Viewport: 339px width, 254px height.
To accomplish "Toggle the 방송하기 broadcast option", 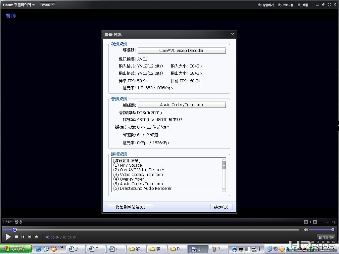I will click(x=266, y=5).
